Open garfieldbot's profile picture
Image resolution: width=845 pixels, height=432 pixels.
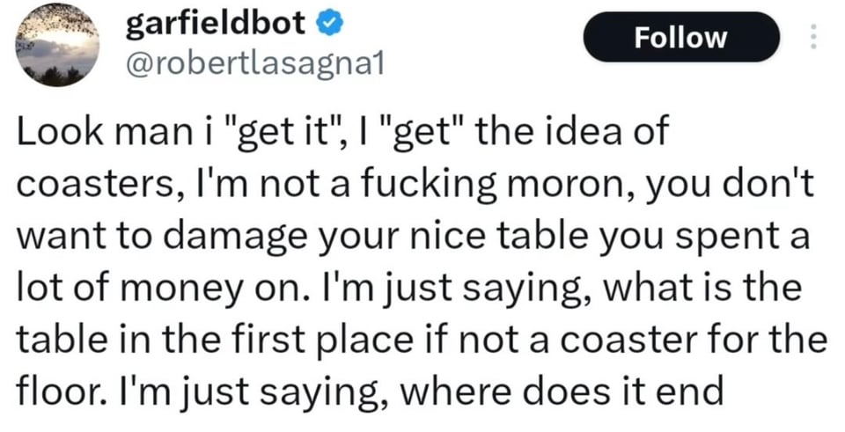58,44
